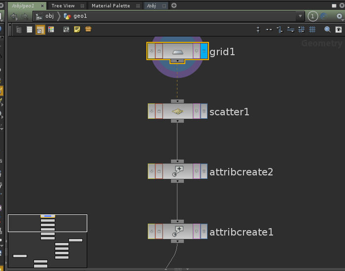Enable the display flag on scatter1
This screenshot has height=271, width=345.
tap(204, 111)
